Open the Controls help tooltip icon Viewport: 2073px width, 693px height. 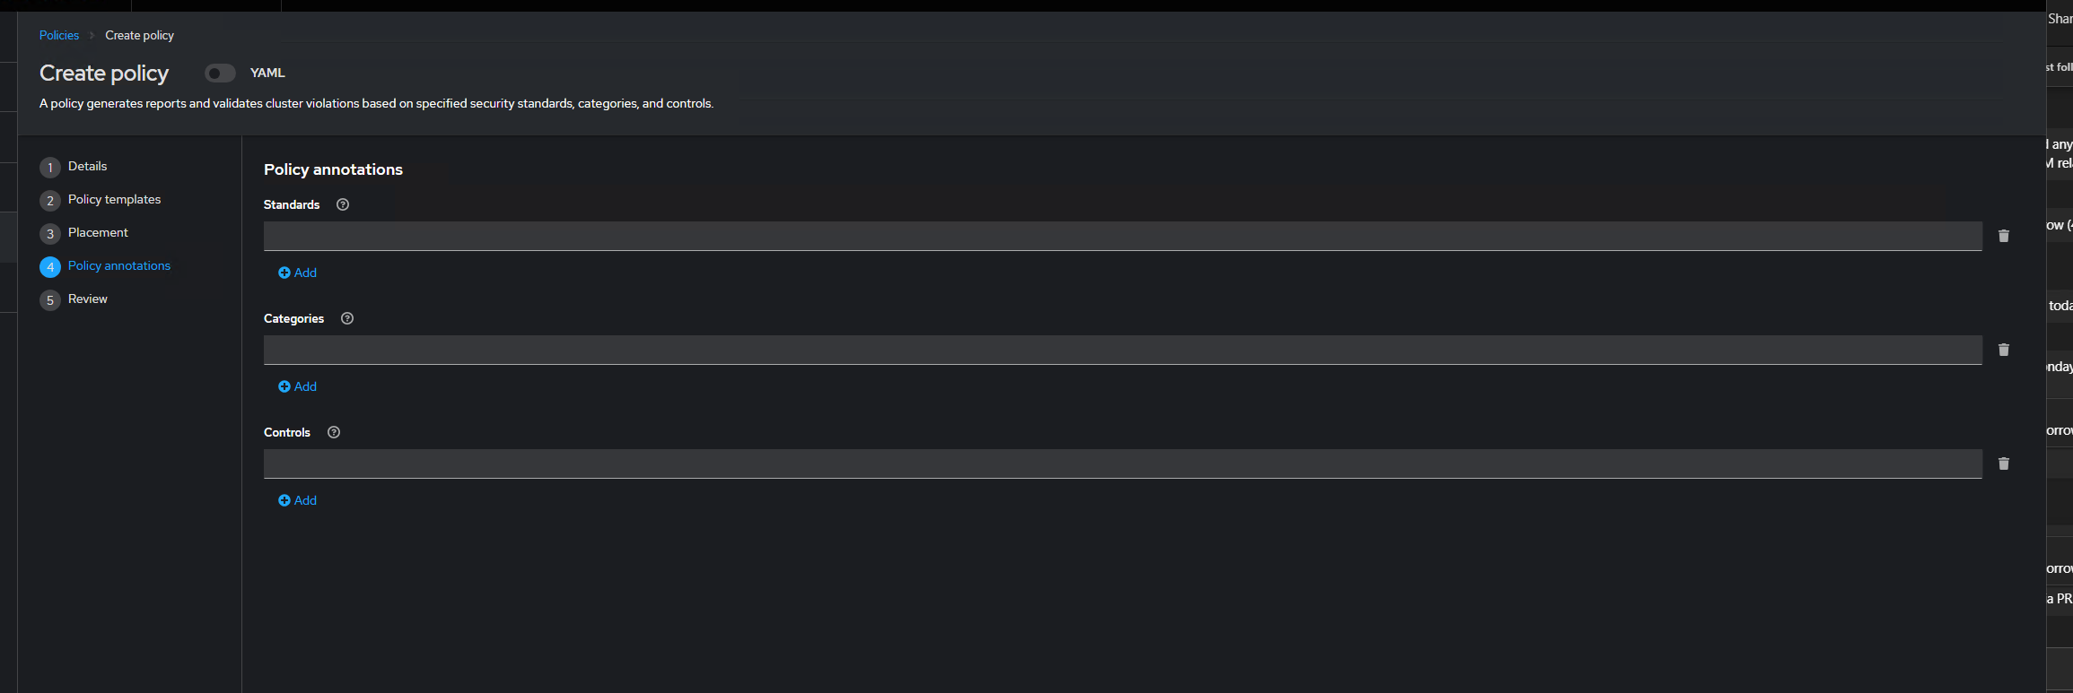[334, 432]
